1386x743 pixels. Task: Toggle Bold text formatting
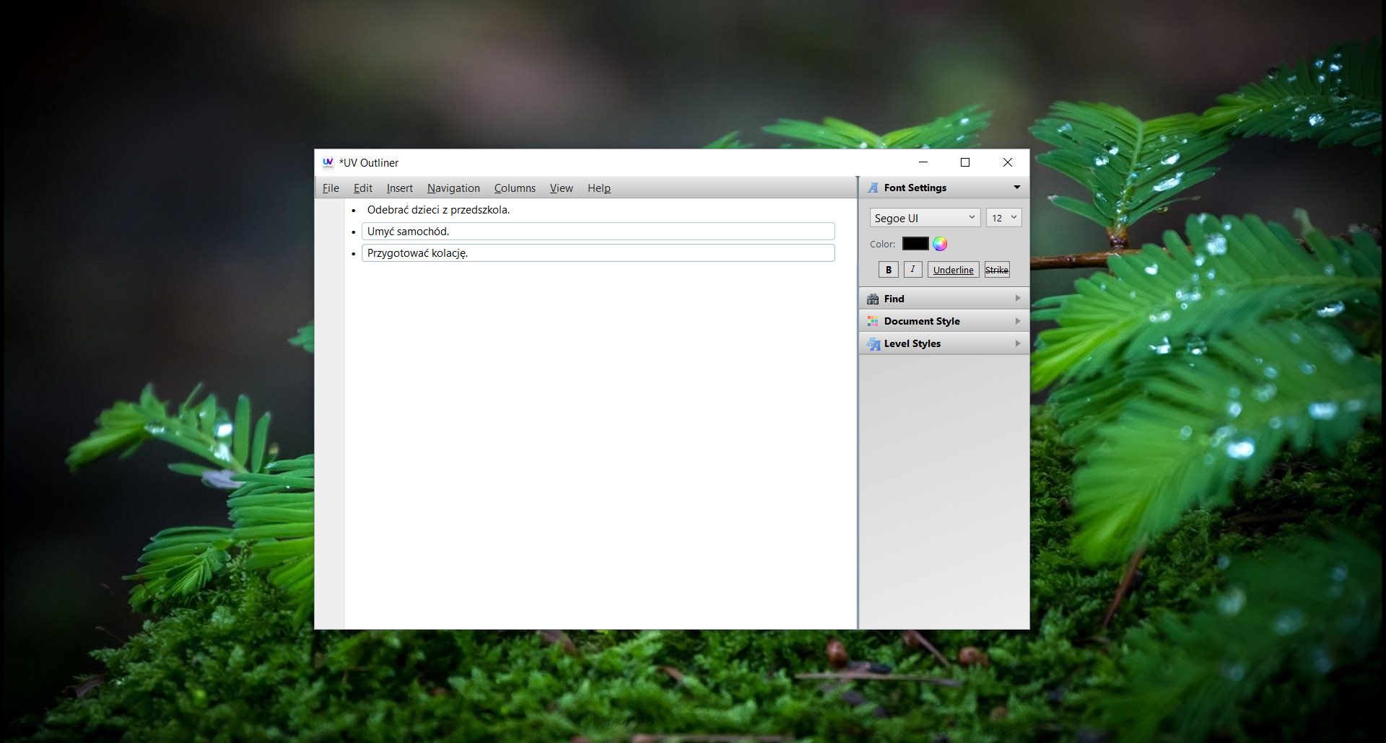pyautogui.click(x=889, y=269)
